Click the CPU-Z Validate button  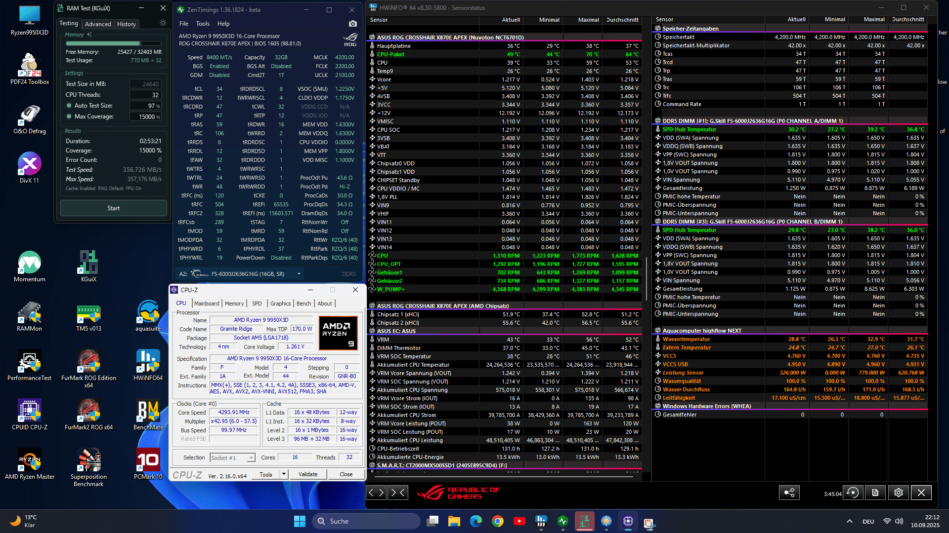tap(308, 474)
